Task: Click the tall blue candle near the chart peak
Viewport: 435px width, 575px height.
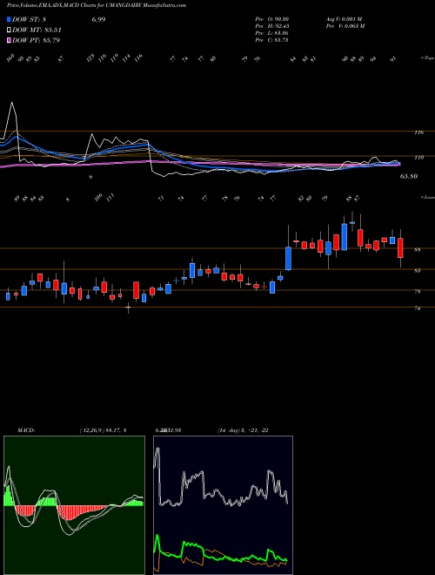Action: click(x=345, y=236)
